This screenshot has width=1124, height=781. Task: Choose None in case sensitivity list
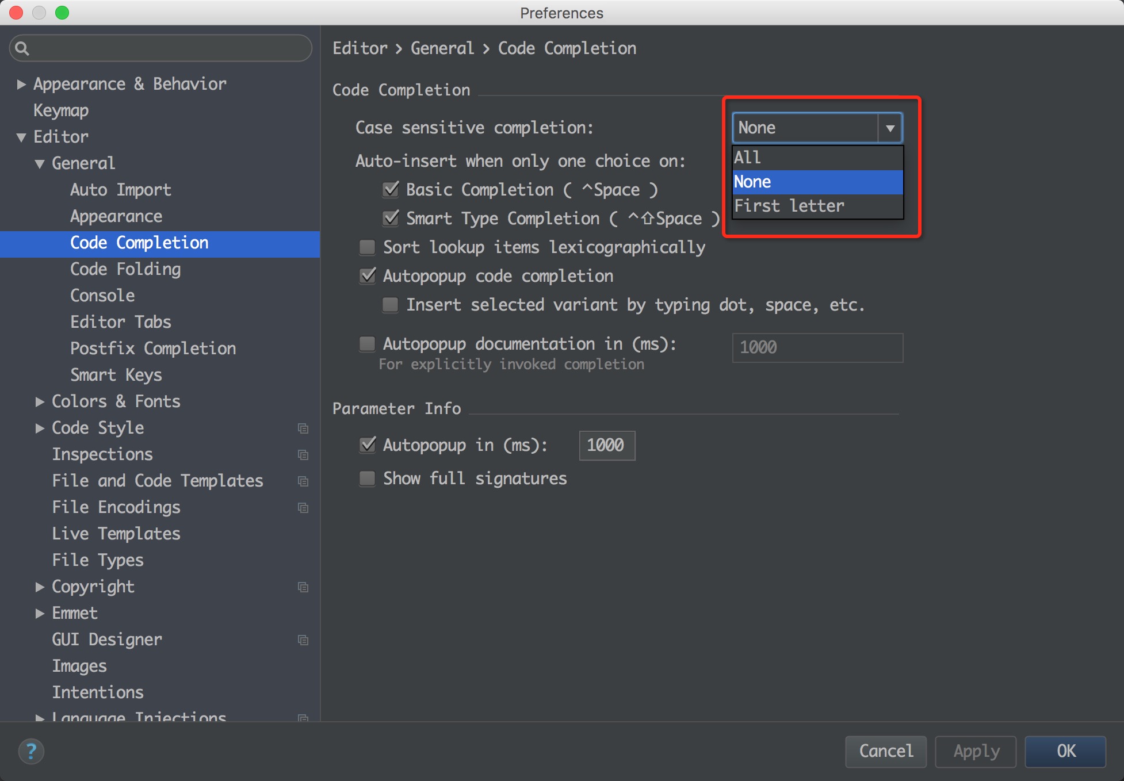pyautogui.click(x=817, y=182)
